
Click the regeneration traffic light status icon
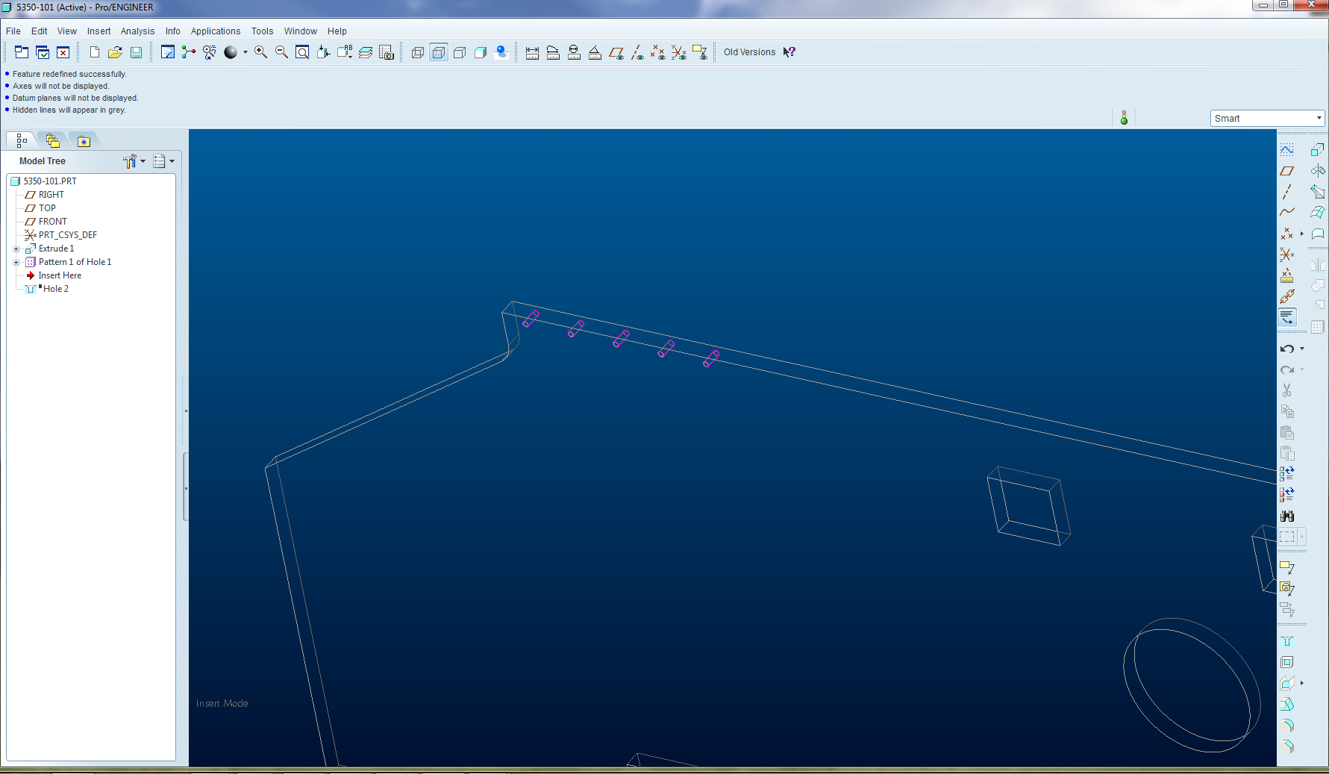pos(1124,118)
